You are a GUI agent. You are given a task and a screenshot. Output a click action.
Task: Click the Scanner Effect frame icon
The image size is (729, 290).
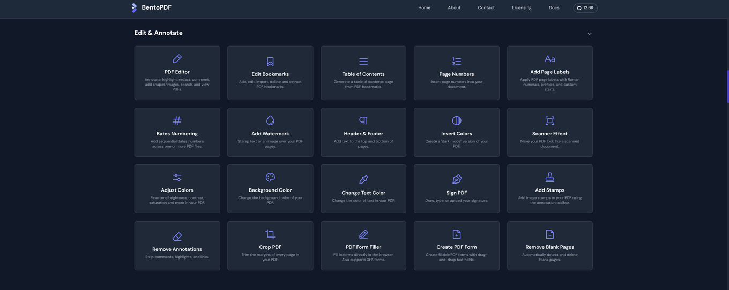point(550,120)
